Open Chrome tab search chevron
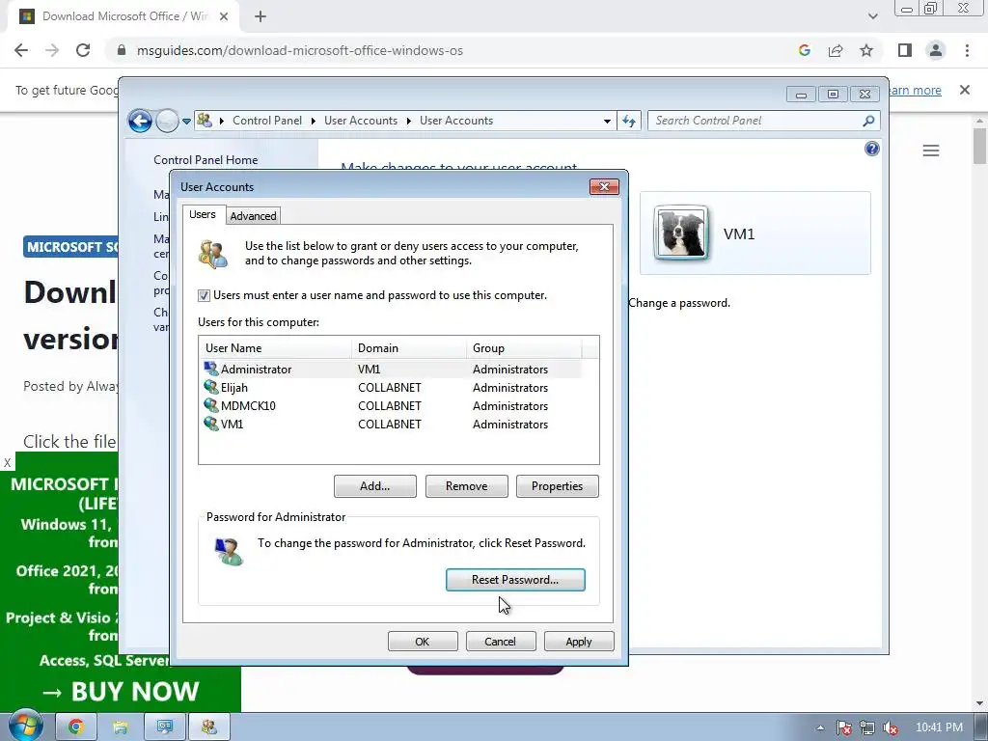Image resolution: width=988 pixels, height=741 pixels. pyautogui.click(x=872, y=16)
